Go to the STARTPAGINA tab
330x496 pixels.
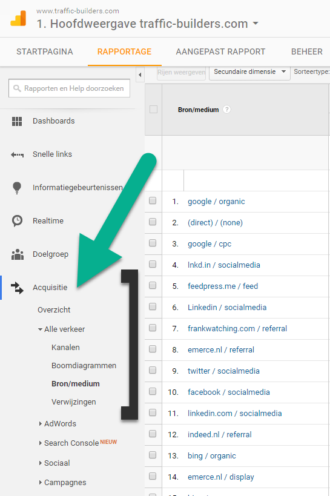click(x=45, y=51)
